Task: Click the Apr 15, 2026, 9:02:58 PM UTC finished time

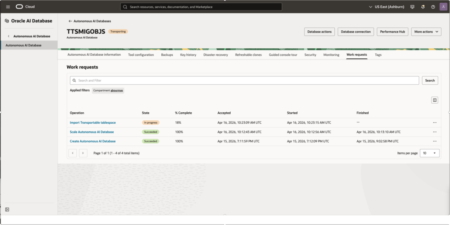Action: (x=377, y=141)
